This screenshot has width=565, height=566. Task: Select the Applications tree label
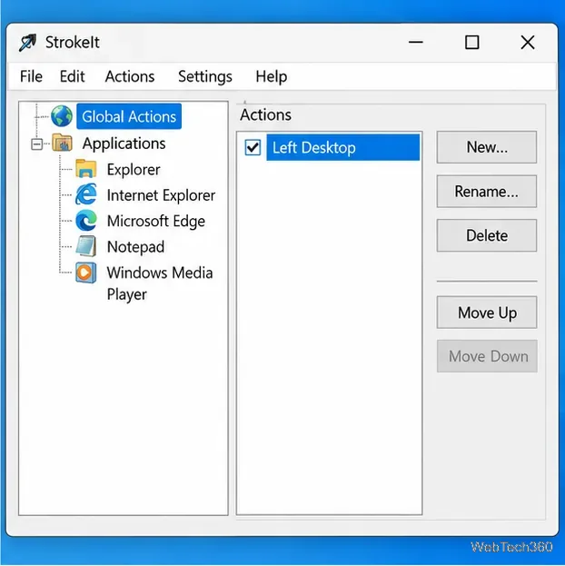tap(124, 144)
